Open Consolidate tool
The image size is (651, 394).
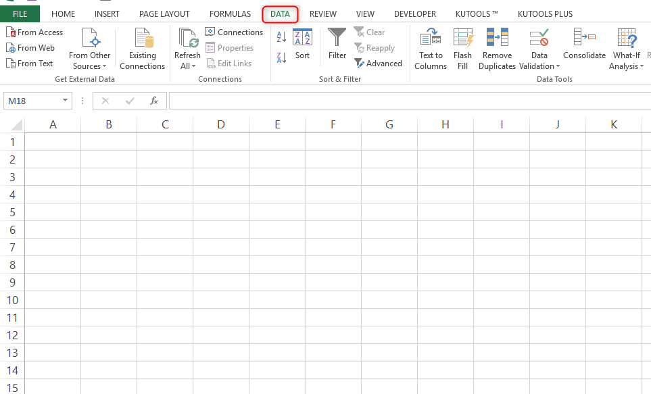coord(584,44)
